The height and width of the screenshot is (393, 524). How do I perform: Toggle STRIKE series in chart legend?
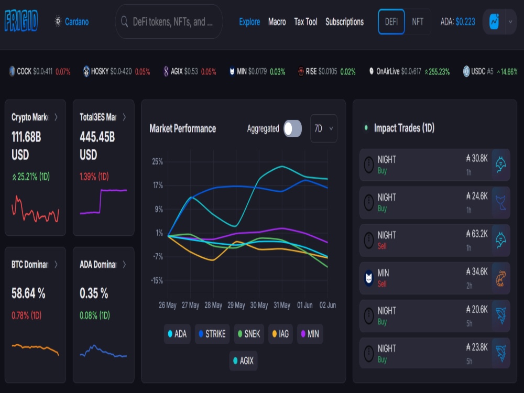212,334
